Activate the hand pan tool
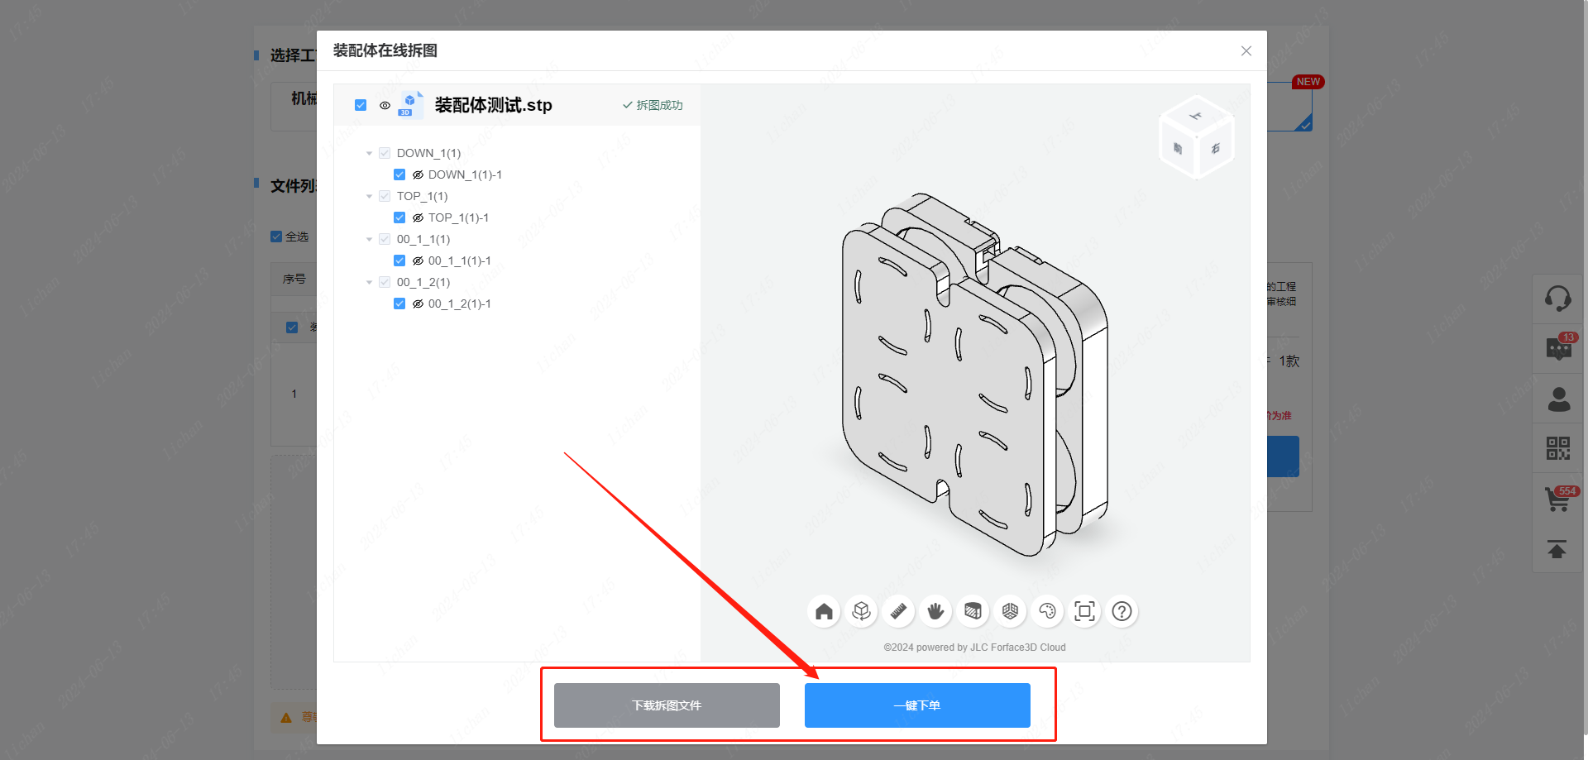Viewport: 1588px width, 760px height. 935,611
